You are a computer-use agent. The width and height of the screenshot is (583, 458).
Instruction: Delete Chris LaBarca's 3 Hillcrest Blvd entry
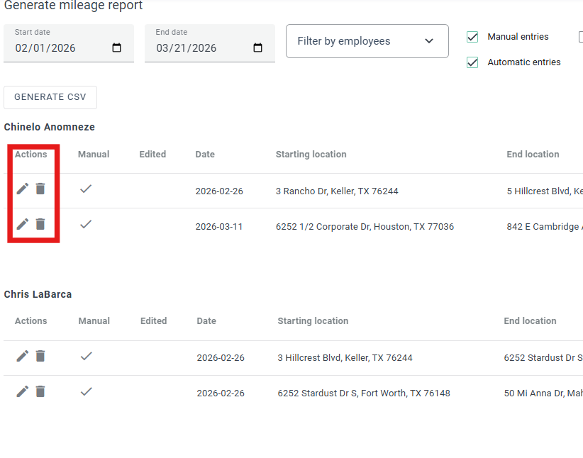click(40, 356)
